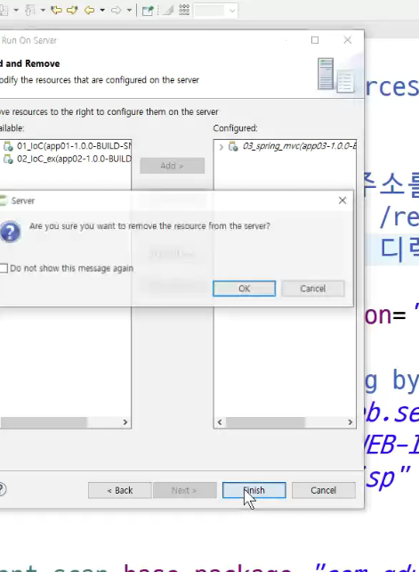419x572 pixels.
Task: Click the grid dots toolbar icon
Action: click(x=184, y=10)
